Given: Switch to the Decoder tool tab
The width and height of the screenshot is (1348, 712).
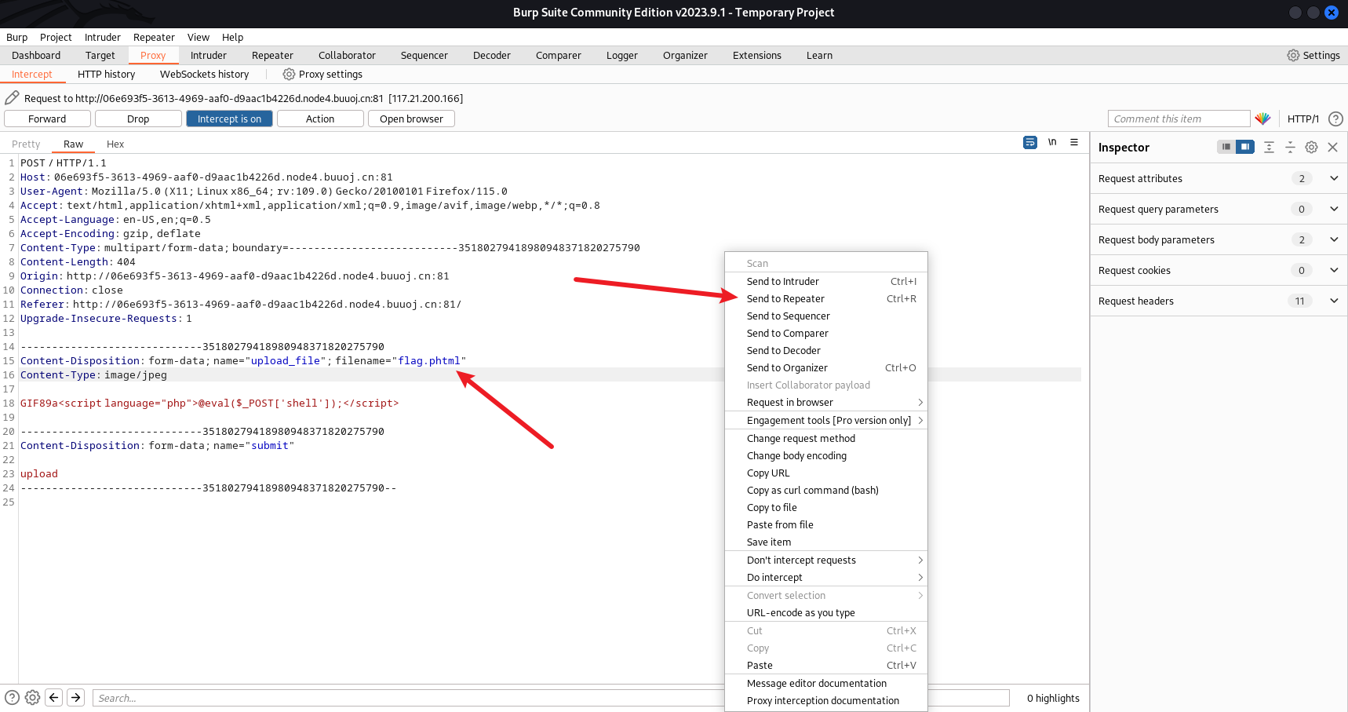Looking at the screenshot, I should pyautogui.click(x=492, y=55).
